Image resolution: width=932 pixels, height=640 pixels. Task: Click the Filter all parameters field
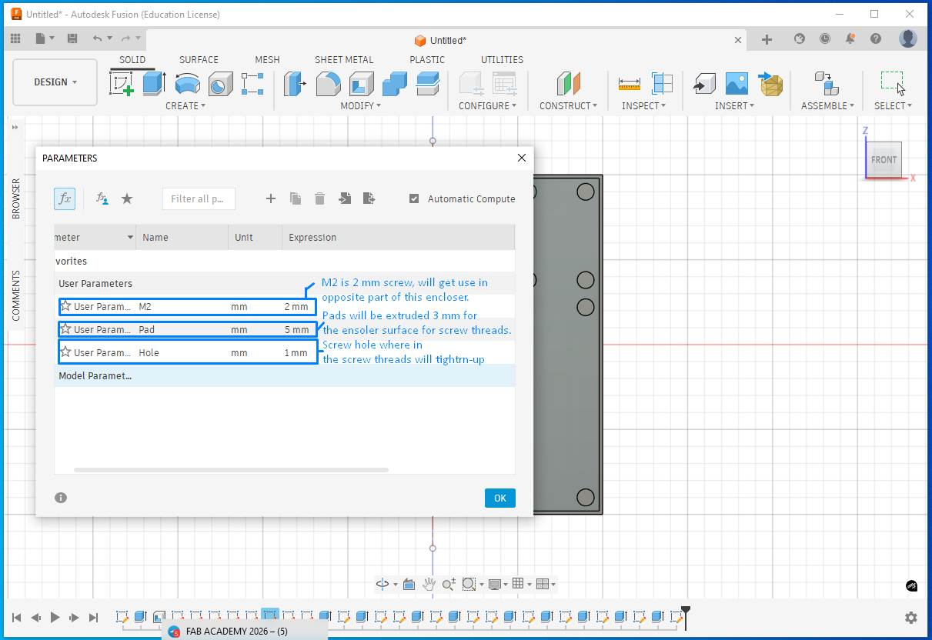(x=199, y=198)
